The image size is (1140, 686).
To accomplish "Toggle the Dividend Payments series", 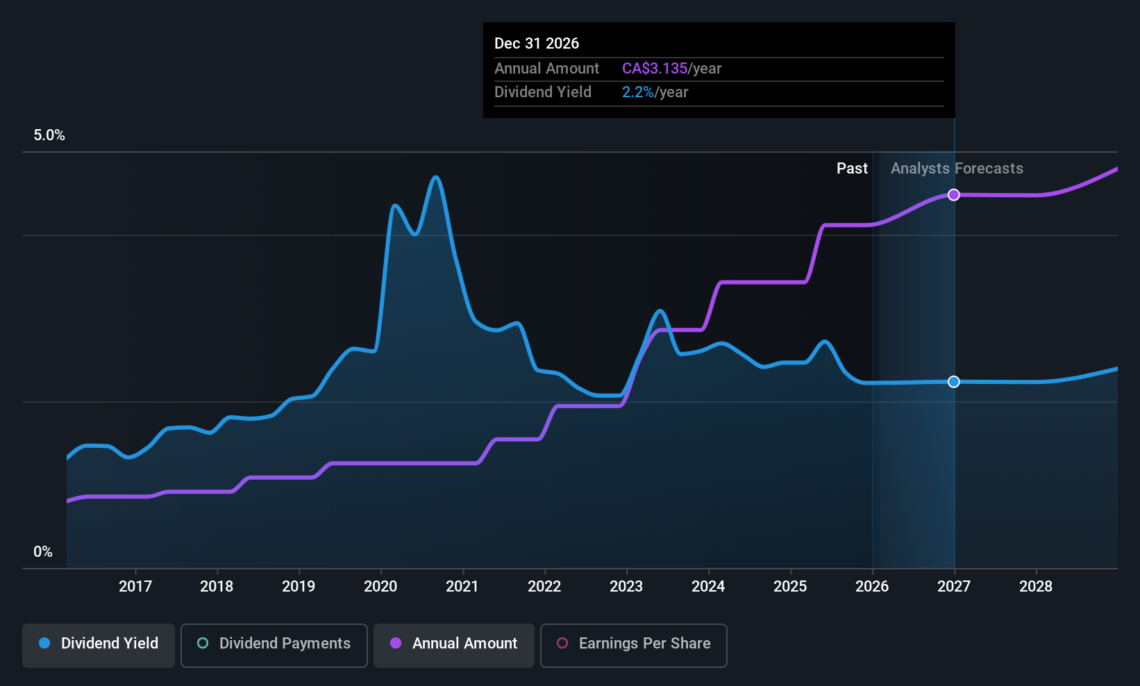I will pos(274,646).
